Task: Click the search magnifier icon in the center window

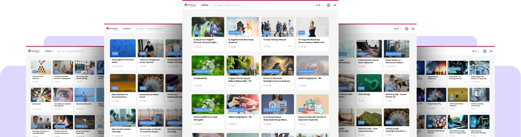Action: tap(215, 5)
